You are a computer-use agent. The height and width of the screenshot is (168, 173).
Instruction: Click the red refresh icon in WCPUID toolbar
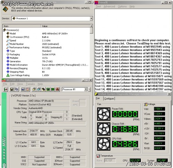pos(28,89)
